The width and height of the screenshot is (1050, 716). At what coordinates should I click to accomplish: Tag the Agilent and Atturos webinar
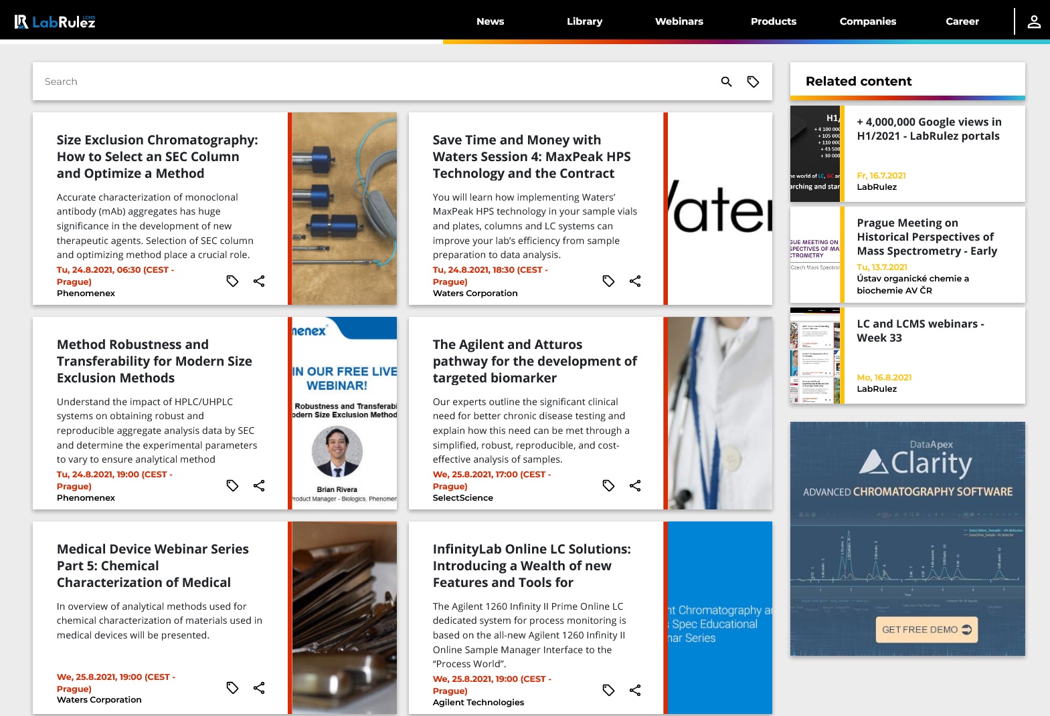608,485
